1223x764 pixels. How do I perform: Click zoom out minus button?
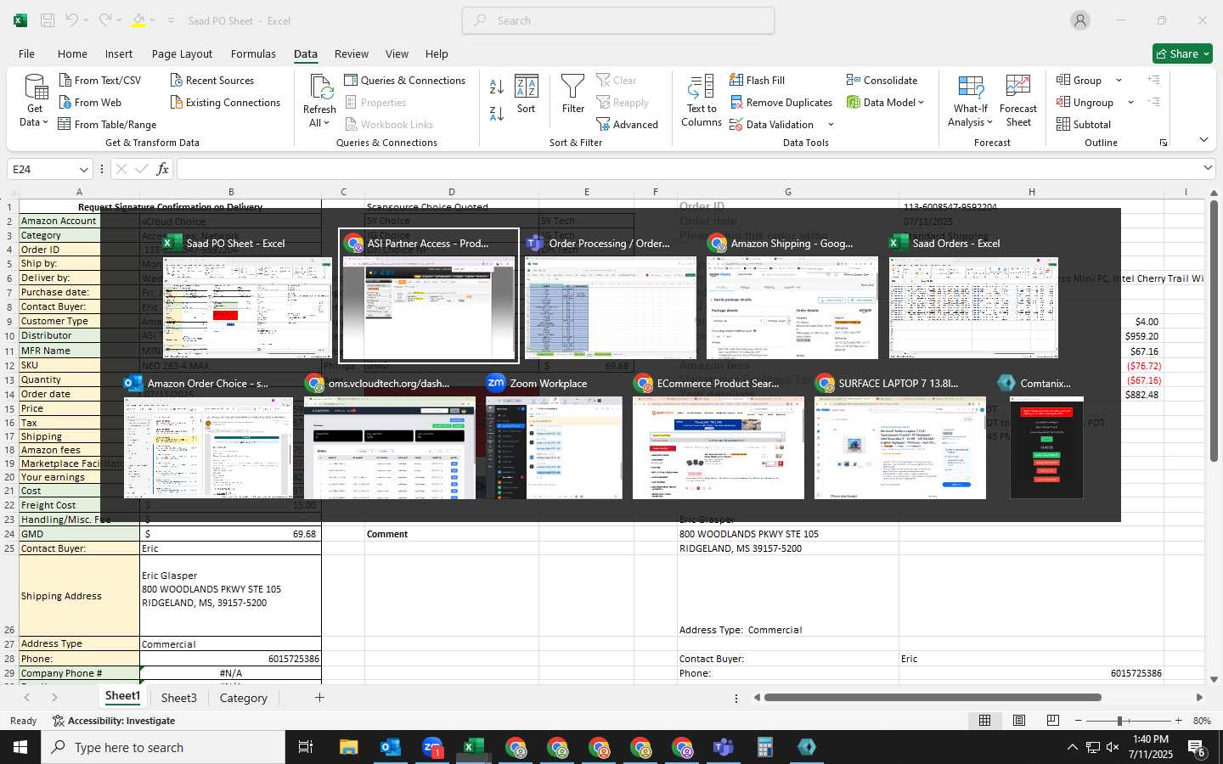coord(1079,721)
